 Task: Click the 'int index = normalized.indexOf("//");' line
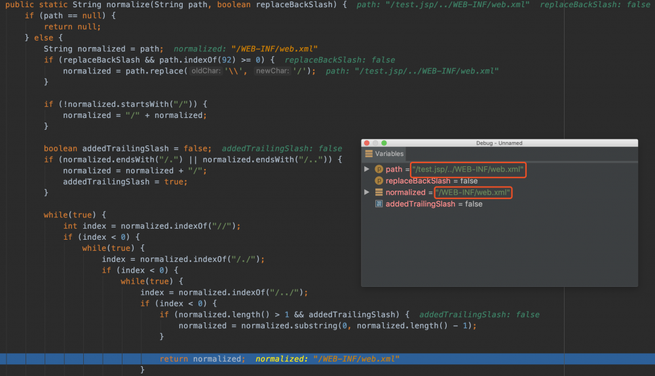(152, 226)
